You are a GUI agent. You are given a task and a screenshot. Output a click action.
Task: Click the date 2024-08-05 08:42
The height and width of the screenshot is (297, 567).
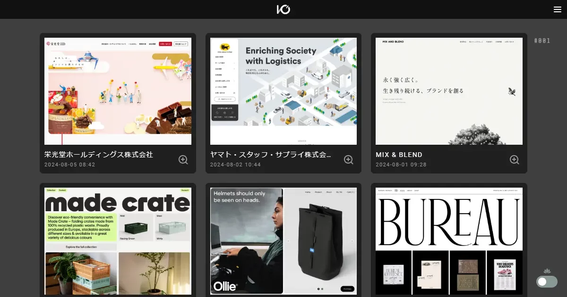point(70,165)
